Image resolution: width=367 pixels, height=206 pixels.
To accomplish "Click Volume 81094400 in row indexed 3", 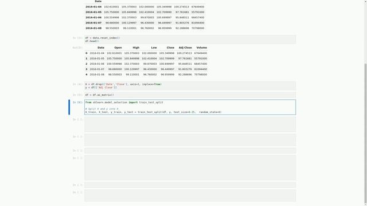I will pos(201,69).
